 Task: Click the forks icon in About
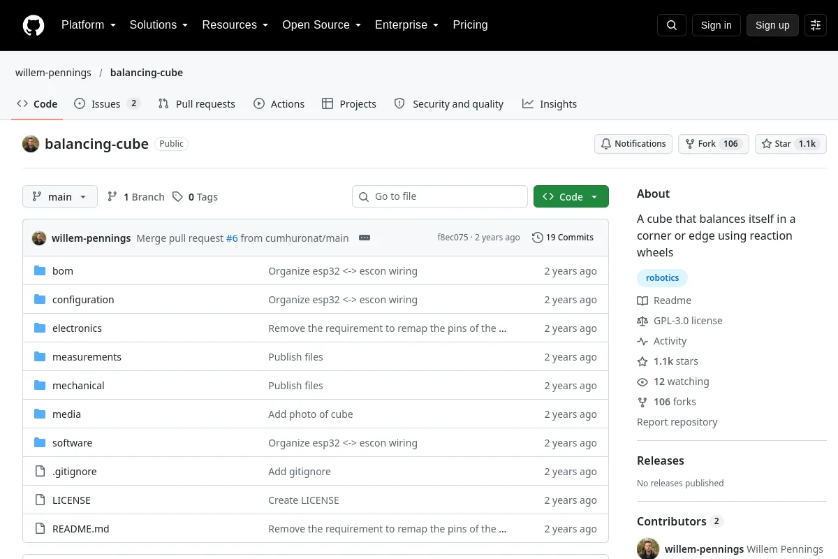(x=642, y=402)
